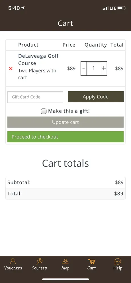Tap the cellular signal bars icon

[105, 8]
